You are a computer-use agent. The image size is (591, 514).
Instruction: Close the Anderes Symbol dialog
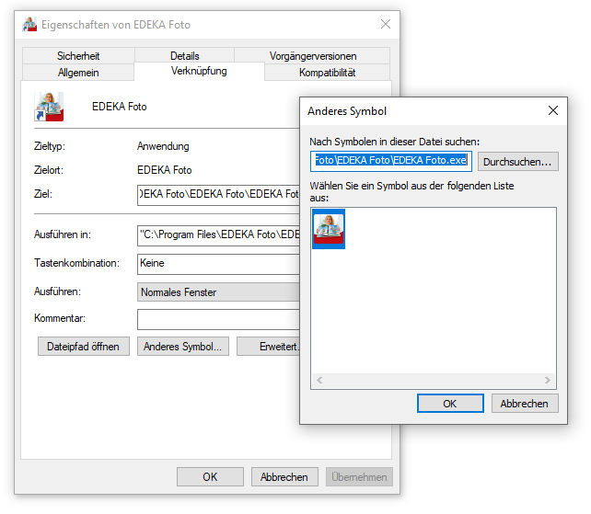click(552, 110)
